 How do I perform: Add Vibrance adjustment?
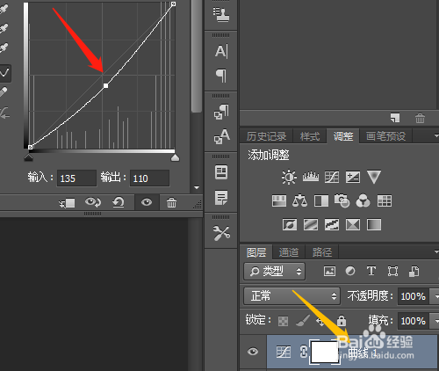(374, 177)
